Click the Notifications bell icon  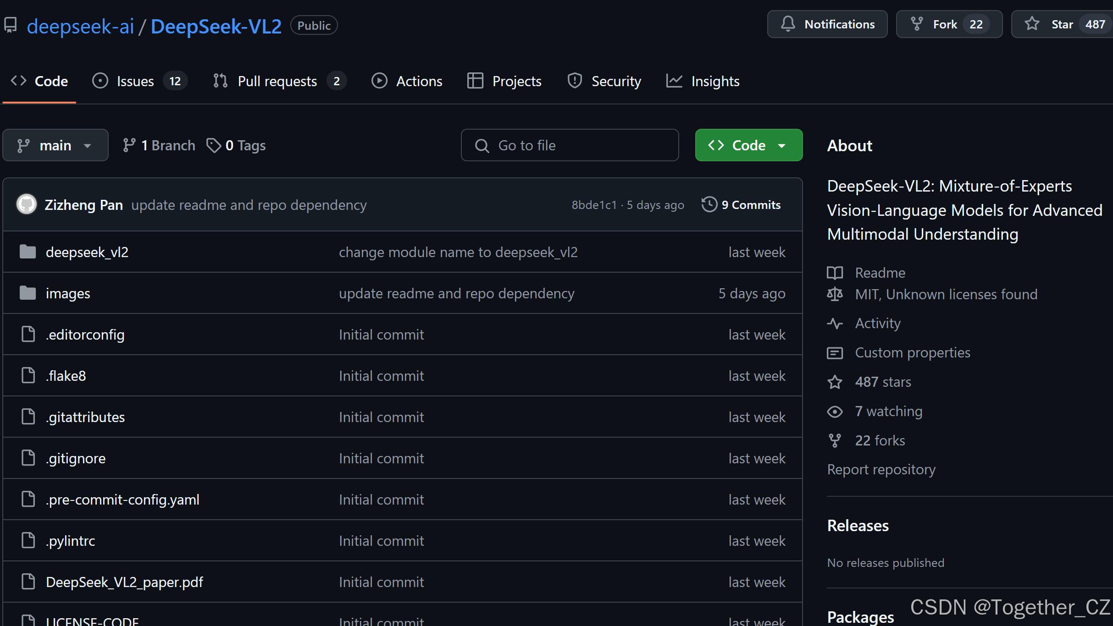[x=788, y=24]
